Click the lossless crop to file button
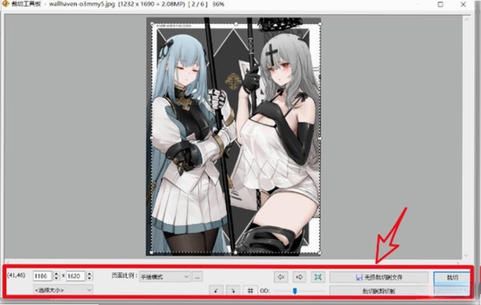 pyautogui.click(x=379, y=277)
